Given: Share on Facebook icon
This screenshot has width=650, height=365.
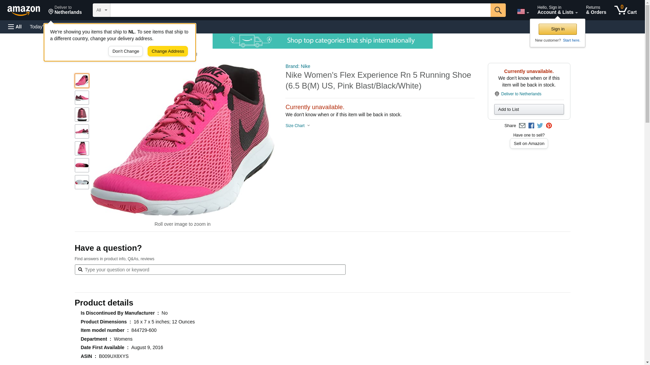Looking at the screenshot, I should [531, 126].
